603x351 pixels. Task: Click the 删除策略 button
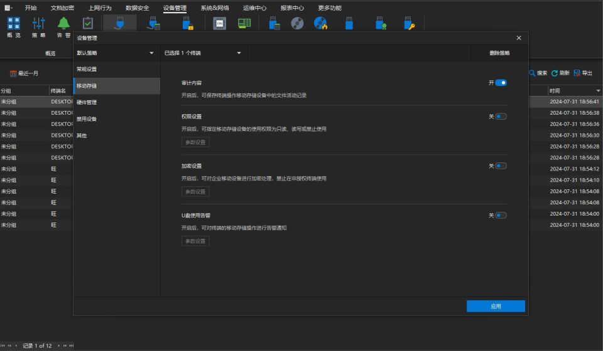(499, 53)
